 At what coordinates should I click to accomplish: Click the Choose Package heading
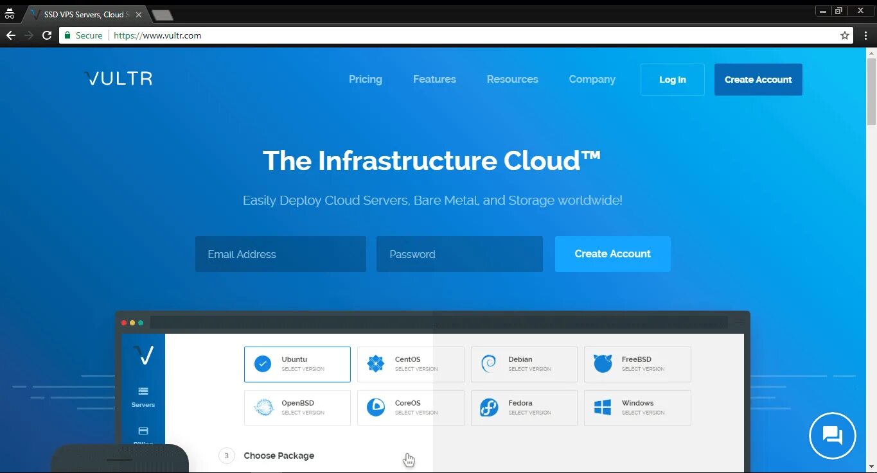point(279,456)
